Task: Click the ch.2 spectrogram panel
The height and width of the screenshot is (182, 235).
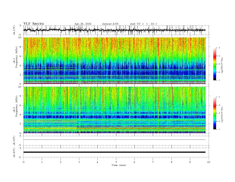Action: (x=114, y=110)
